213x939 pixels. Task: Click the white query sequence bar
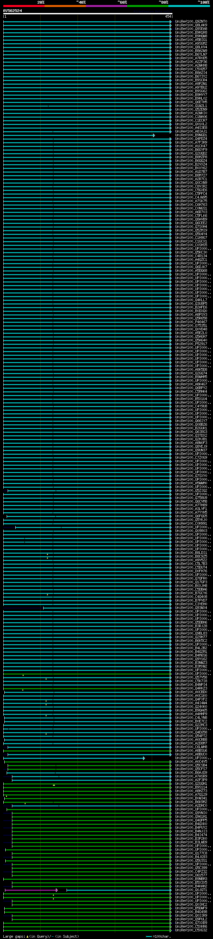88,14
